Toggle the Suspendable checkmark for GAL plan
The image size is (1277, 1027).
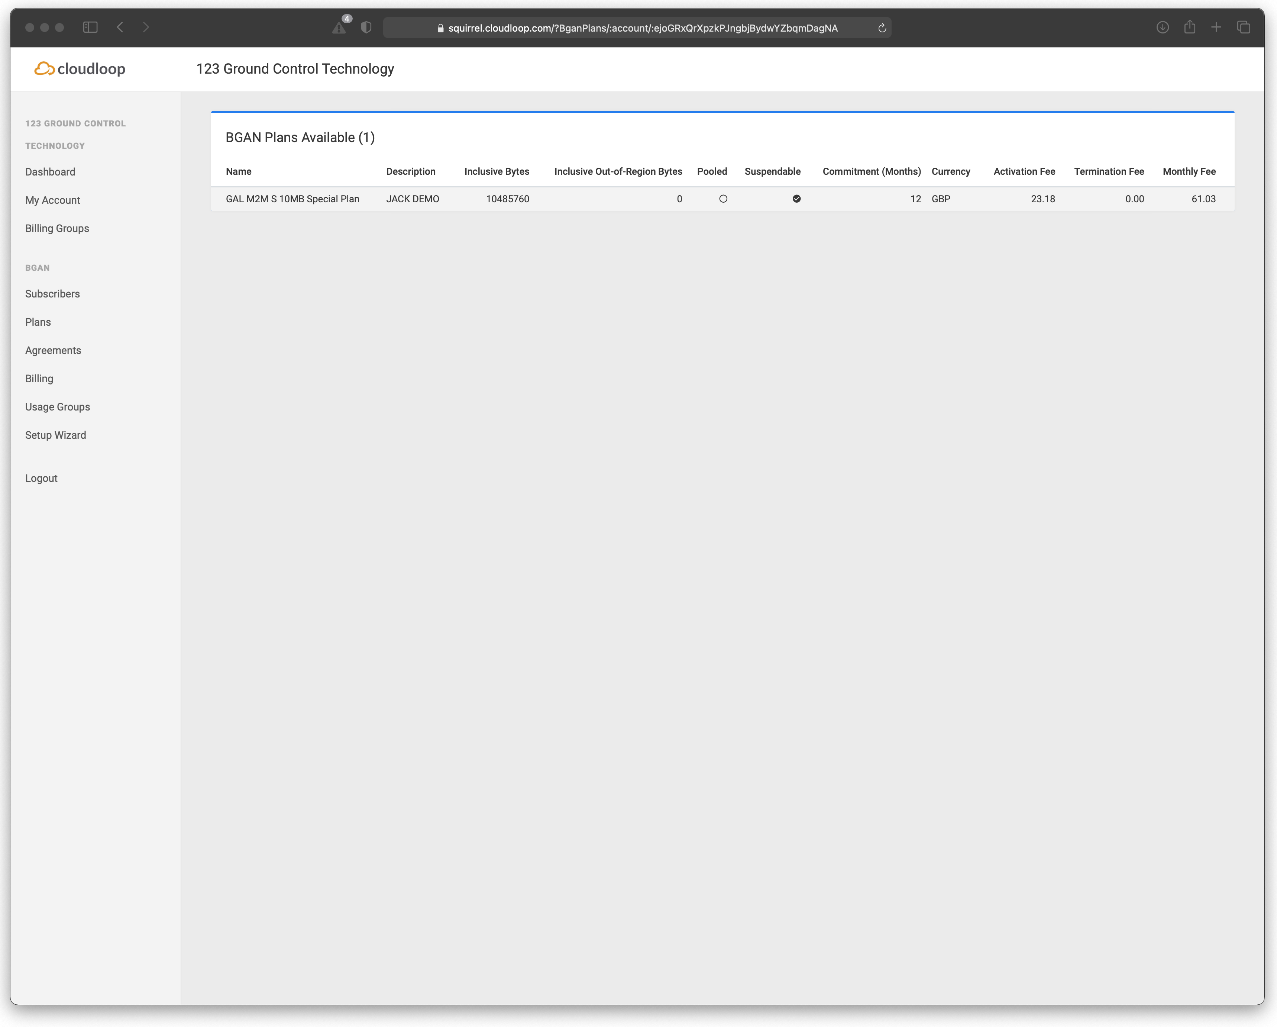click(796, 199)
